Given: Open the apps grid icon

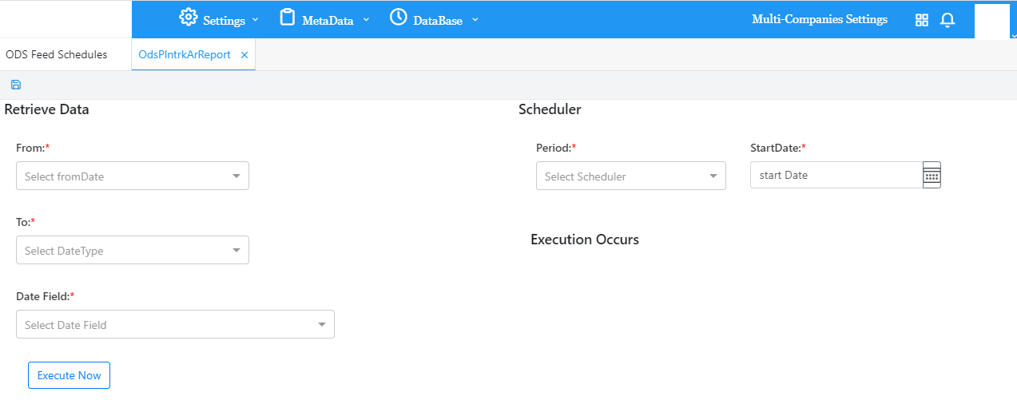Looking at the screenshot, I should pyautogui.click(x=922, y=20).
